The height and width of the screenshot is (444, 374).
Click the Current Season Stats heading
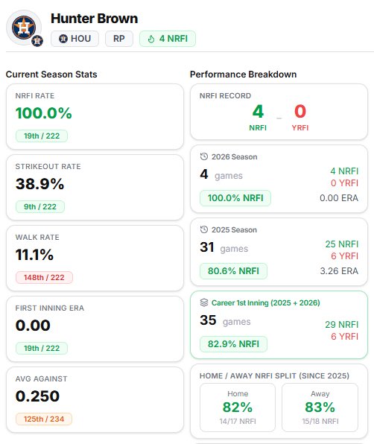51,74
